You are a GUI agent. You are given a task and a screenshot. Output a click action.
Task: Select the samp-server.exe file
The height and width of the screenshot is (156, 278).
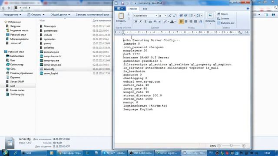click(53, 65)
